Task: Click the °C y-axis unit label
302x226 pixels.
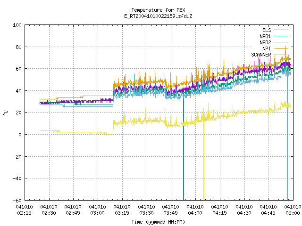Action: tap(6, 113)
